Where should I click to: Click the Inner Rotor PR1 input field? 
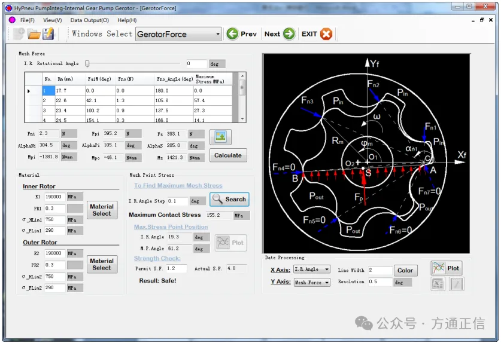pyautogui.click(x=55, y=209)
